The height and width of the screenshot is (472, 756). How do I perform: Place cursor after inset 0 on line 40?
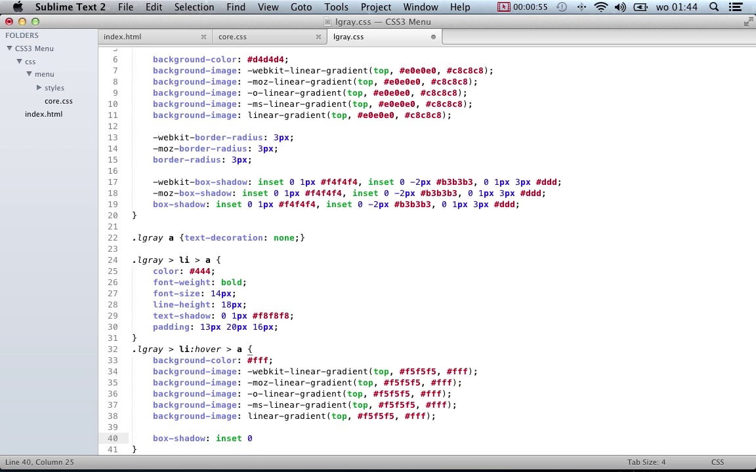(x=253, y=439)
